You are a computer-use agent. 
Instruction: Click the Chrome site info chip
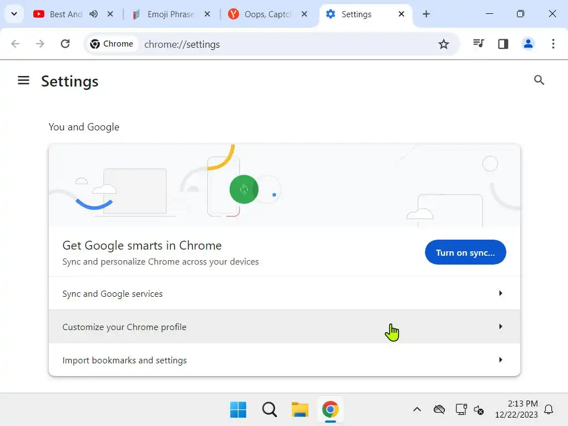pyautogui.click(x=112, y=44)
